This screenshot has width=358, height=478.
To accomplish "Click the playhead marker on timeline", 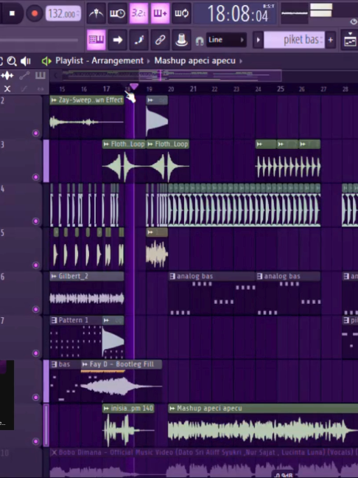I will click(133, 87).
